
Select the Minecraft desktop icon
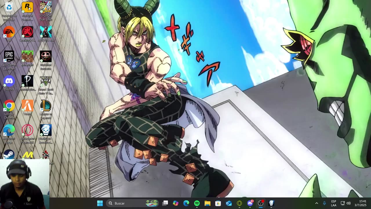pyautogui.click(x=27, y=59)
